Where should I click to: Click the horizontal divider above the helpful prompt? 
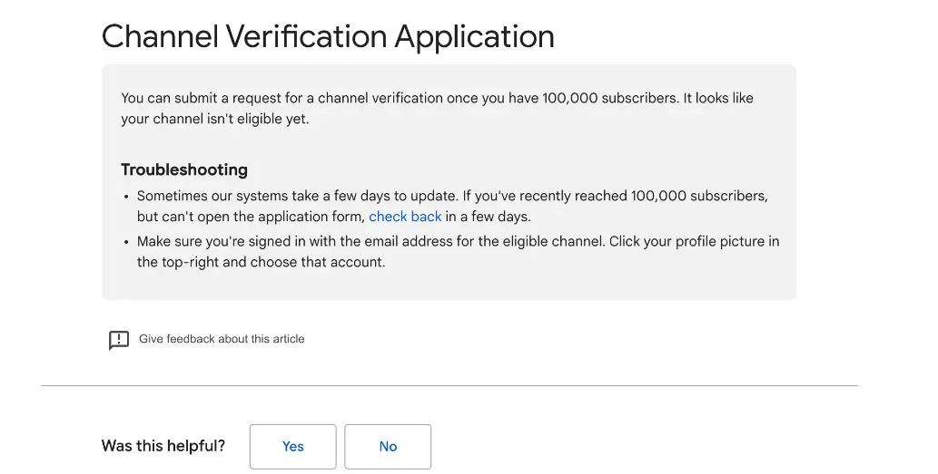click(x=449, y=386)
